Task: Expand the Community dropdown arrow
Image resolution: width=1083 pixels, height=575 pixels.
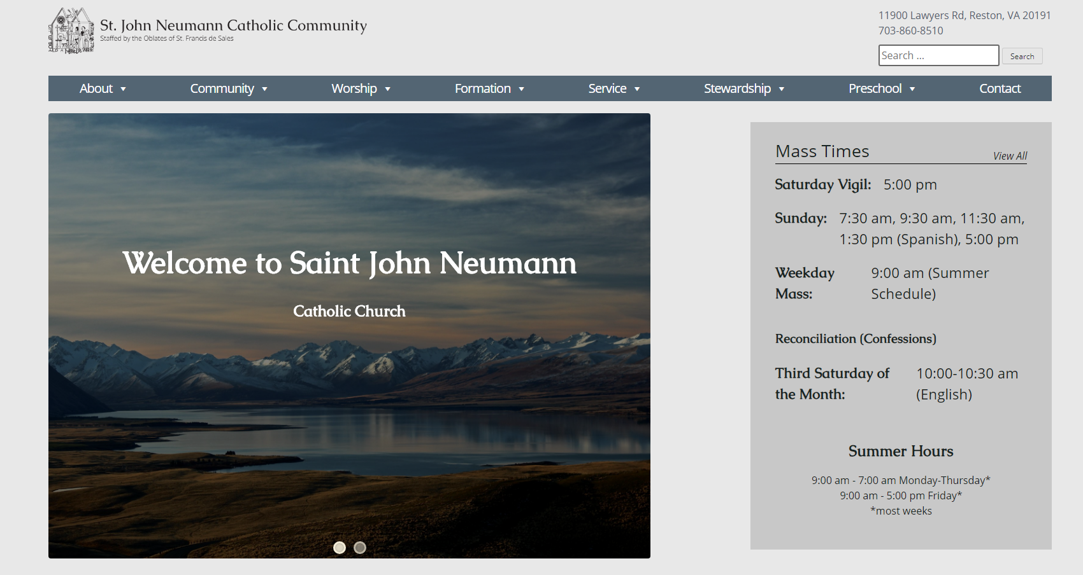Action: coord(264,89)
